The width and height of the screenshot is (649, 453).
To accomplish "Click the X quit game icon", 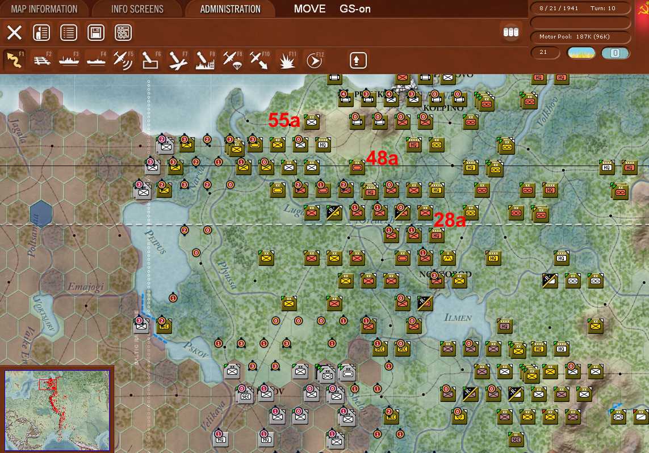I will coord(15,33).
